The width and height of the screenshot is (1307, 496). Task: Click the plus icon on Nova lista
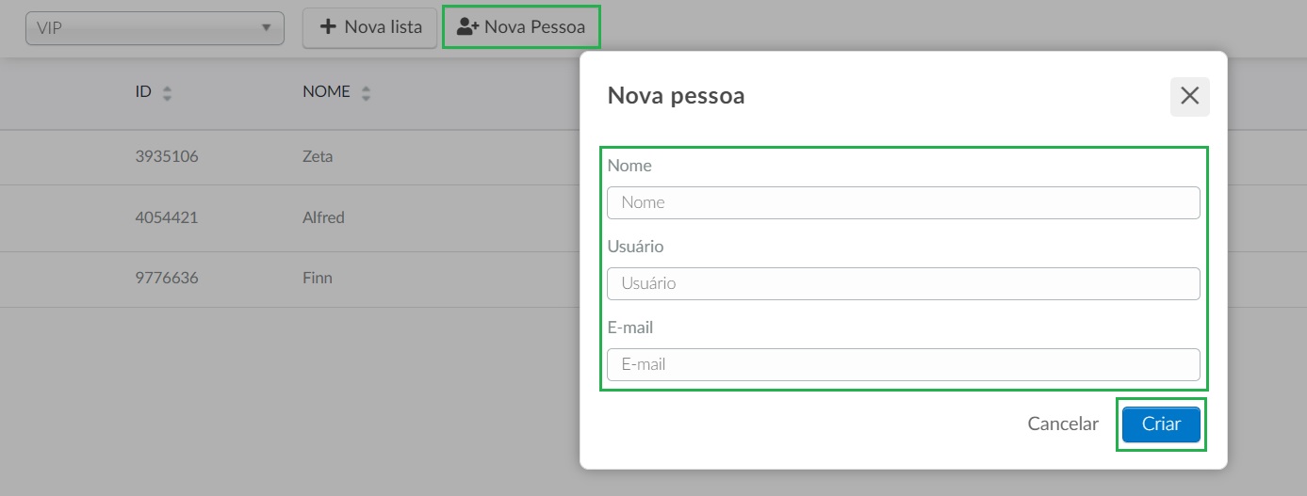pyautogui.click(x=328, y=27)
